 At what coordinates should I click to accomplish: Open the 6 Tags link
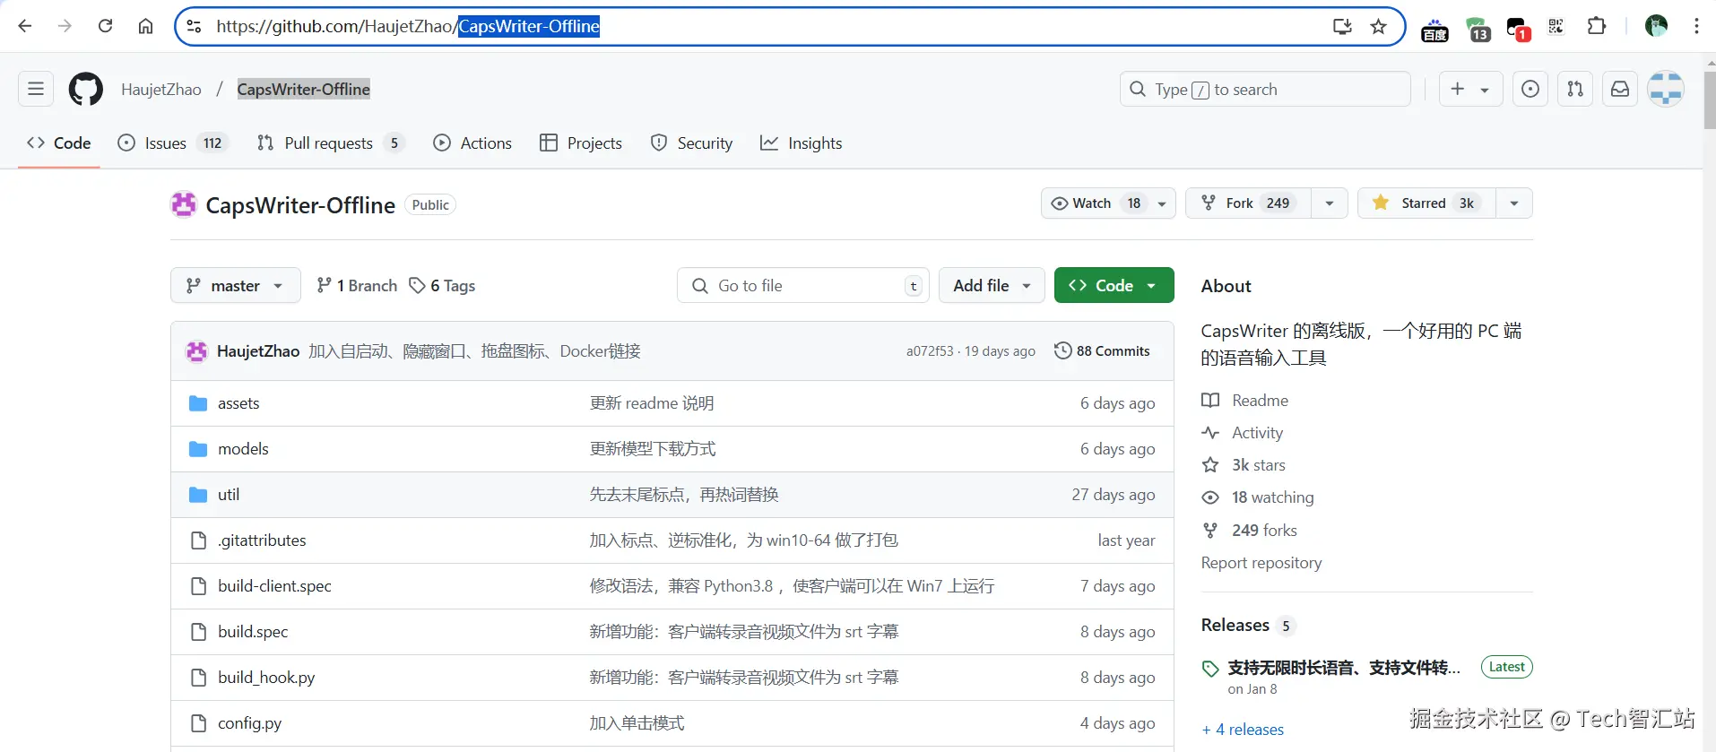pyautogui.click(x=442, y=285)
